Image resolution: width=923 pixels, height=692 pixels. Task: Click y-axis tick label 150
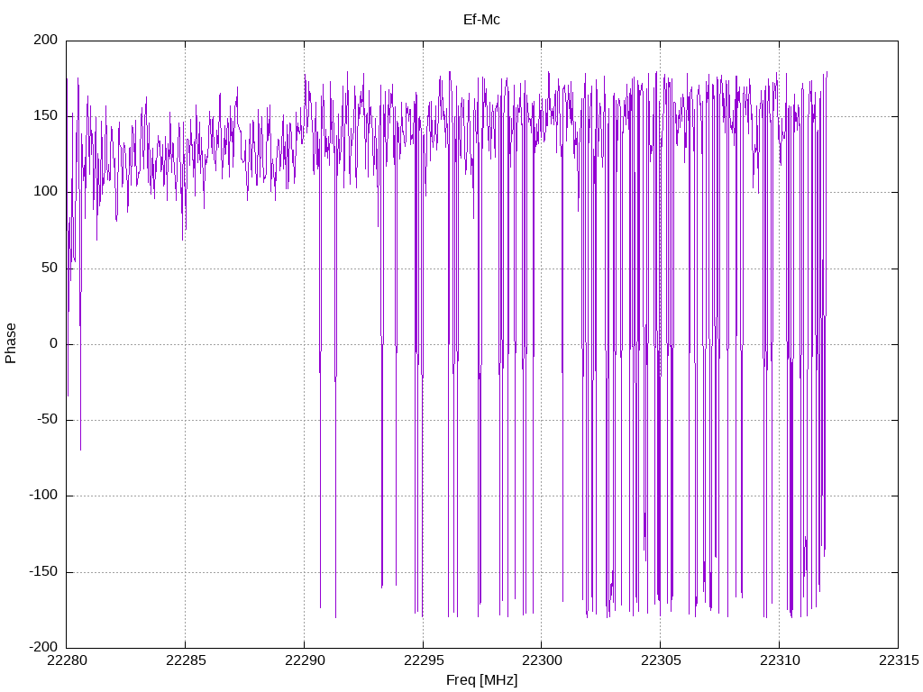click(x=46, y=116)
